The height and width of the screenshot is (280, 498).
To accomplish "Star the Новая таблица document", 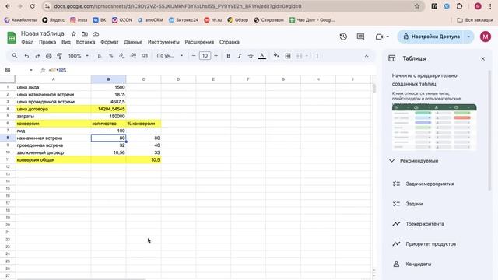I will [74, 33].
